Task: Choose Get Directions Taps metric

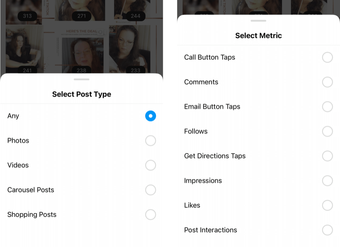Action: coord(327,156)
